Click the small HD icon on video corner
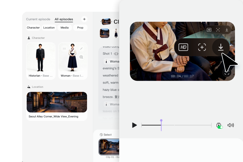This screenshot has height=162, width=243. (209, 30)
